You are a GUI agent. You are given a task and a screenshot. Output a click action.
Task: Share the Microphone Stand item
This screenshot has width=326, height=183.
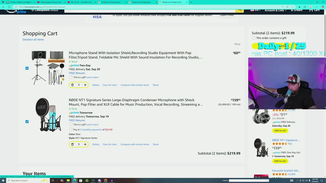tap(156, 85)
